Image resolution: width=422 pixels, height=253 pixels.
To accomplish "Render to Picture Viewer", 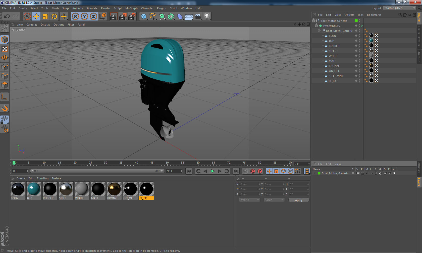I will pyautogui.click(x=123, y=17).
